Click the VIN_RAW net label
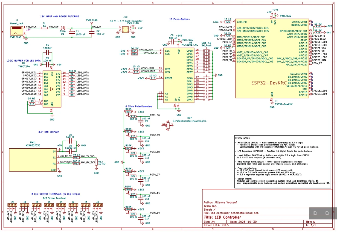This screenshot has width=337, height=232. [54, 27]
